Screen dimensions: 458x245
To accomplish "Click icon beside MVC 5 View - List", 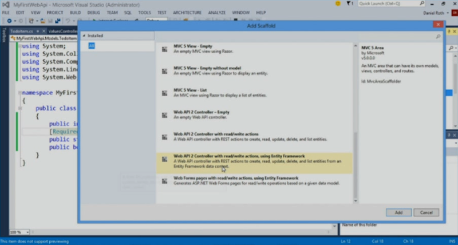I will [x=165, y=93].
